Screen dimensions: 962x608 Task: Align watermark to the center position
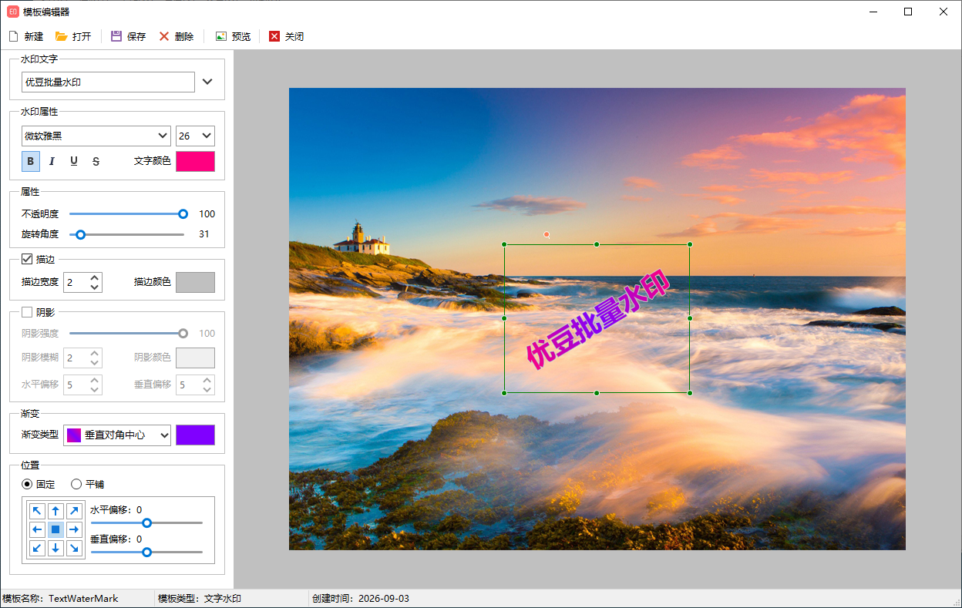pos(55,529)
